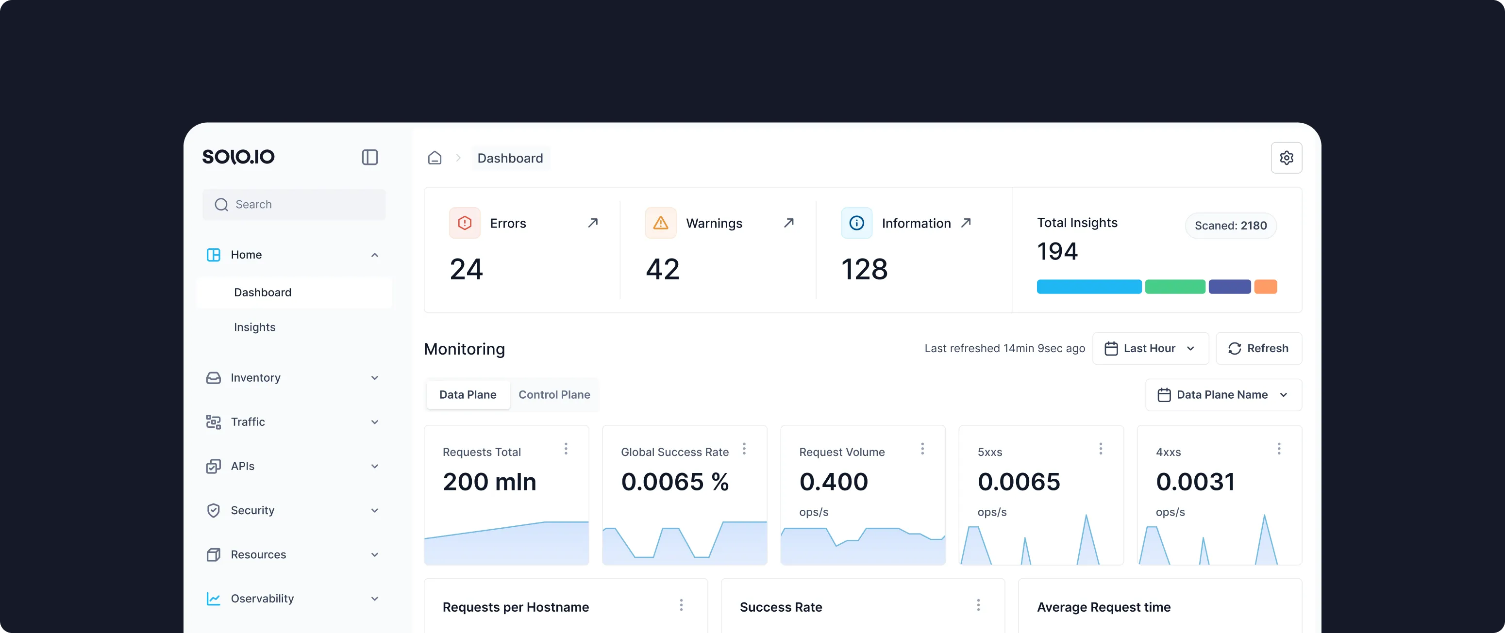
Task: Click the blue segment of the Total Insights bar
Action: [x=1088, y=287]
